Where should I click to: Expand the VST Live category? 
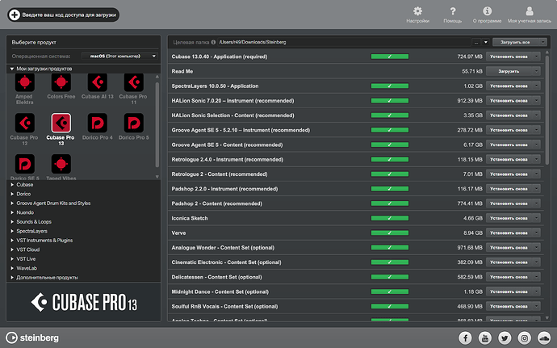click(x=12, y=258)
